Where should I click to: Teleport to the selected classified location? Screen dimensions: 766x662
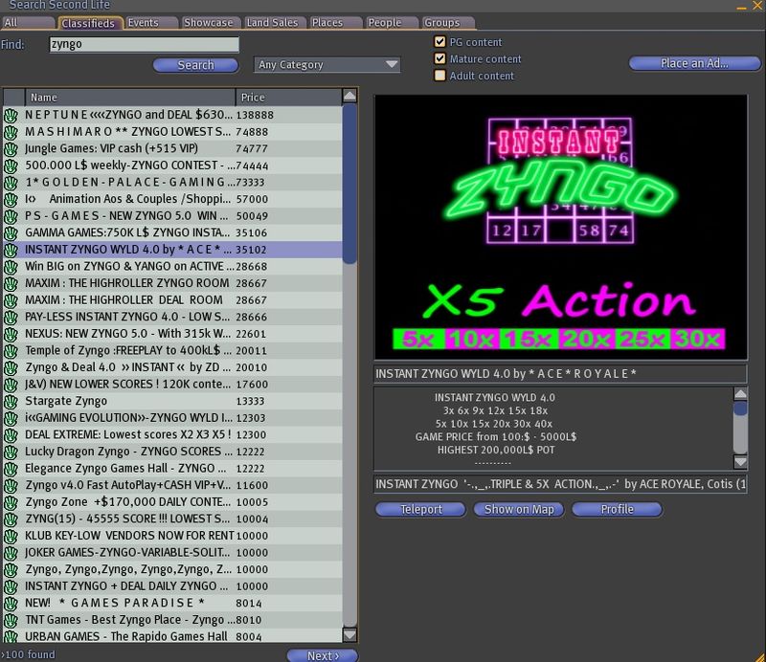[x=420, y=509]
